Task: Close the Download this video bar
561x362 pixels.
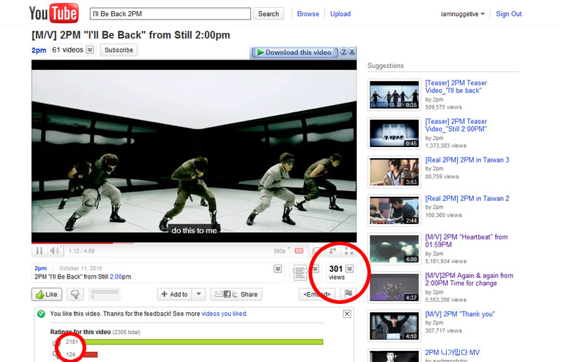Action: [352, 52]
